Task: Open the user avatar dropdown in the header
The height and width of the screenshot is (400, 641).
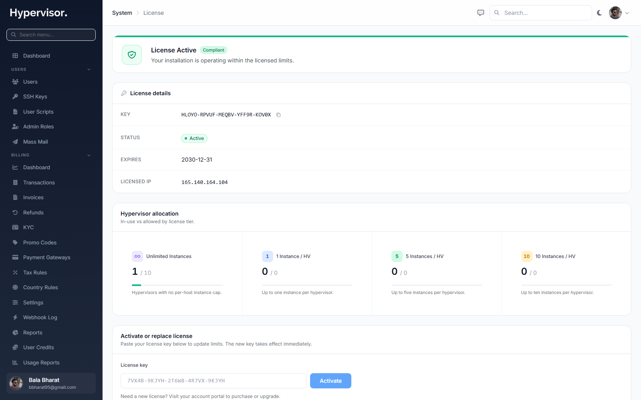Action: 619,13
